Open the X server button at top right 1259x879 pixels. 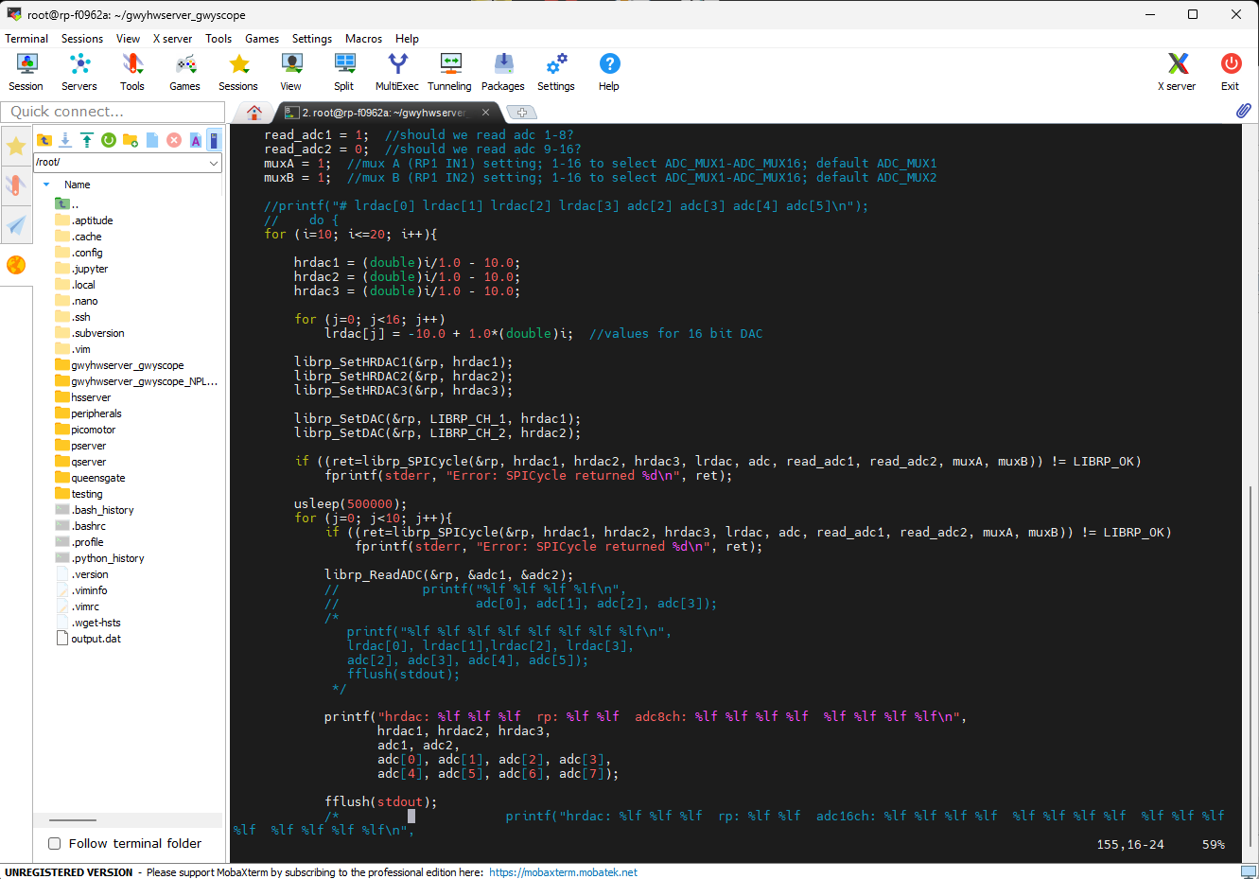click(x=1177, y=72)
